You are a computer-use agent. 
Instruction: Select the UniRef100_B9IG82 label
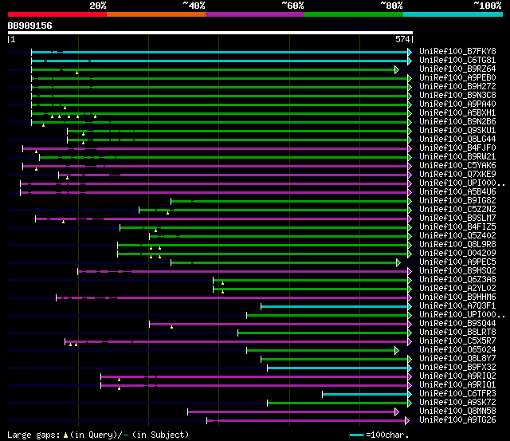(457, 201)
